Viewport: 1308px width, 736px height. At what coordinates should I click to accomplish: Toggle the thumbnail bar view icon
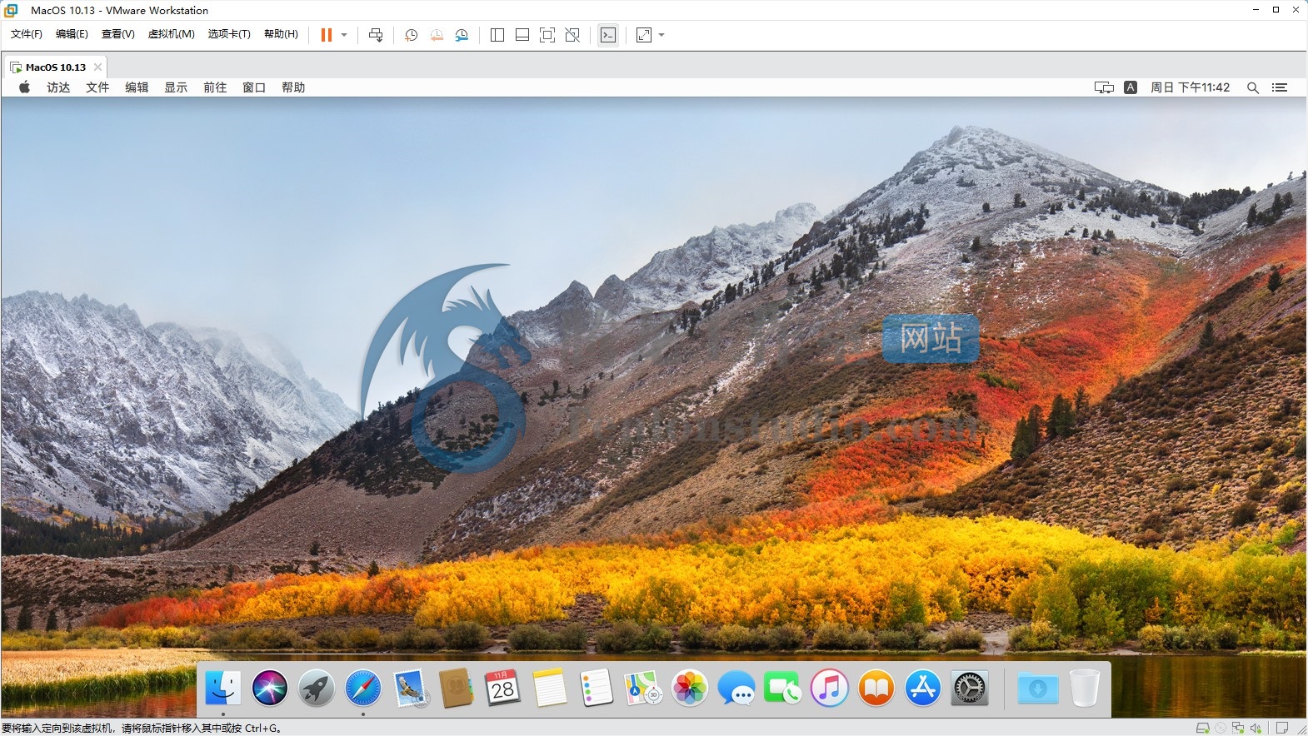[x=522, y=35]
